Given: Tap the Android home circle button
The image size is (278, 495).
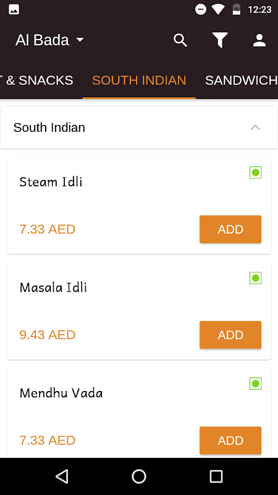Looking at the screenshot, I should (139, 476).
